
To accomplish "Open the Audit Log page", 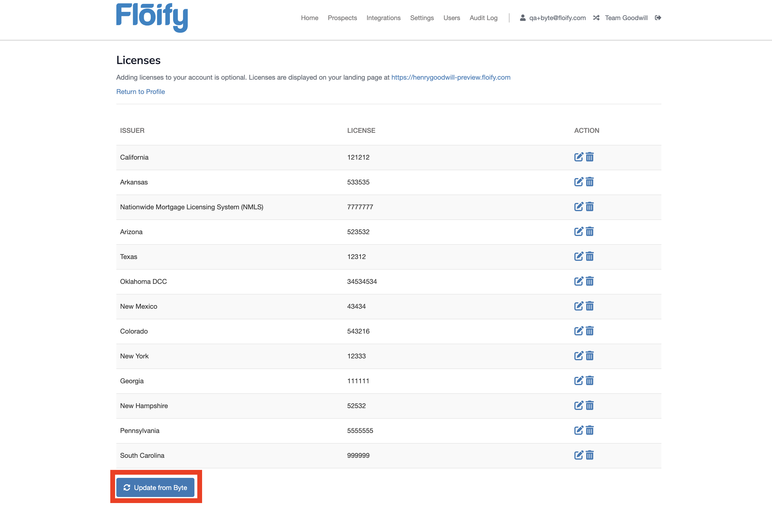I will 483,18.
